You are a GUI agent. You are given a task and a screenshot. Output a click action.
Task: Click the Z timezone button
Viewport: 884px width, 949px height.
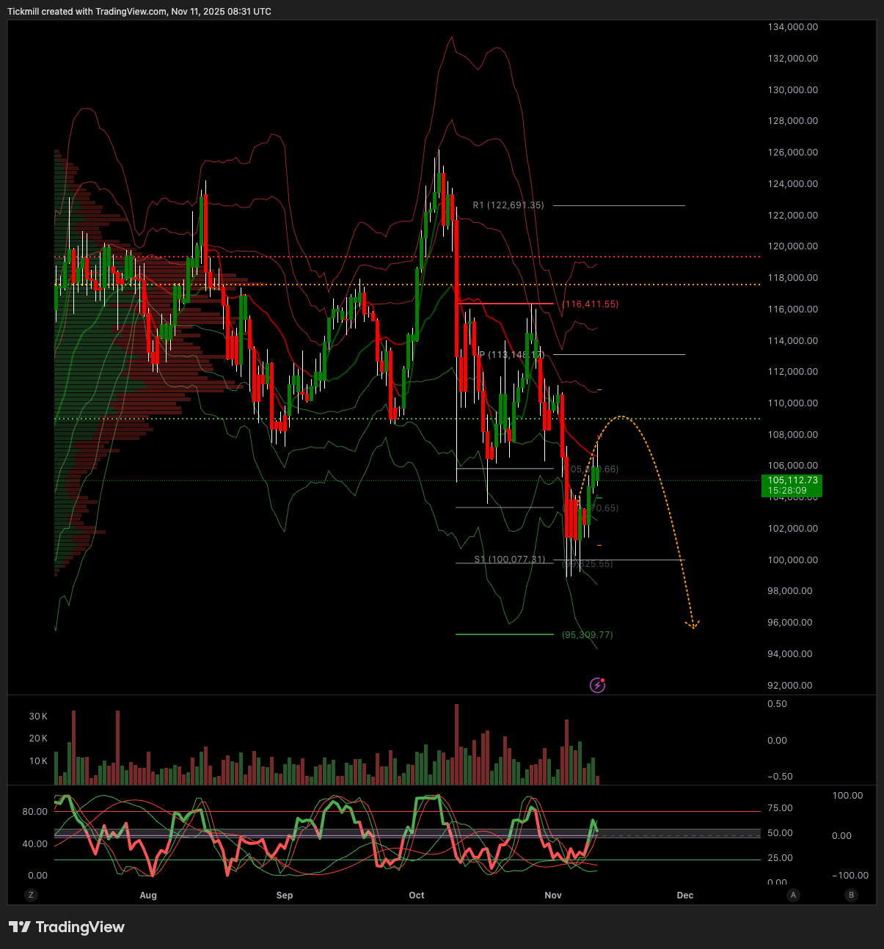pos(31,895)
